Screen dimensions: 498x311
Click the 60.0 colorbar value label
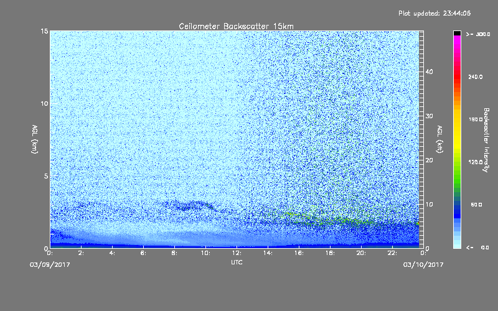tap(476, 205)
